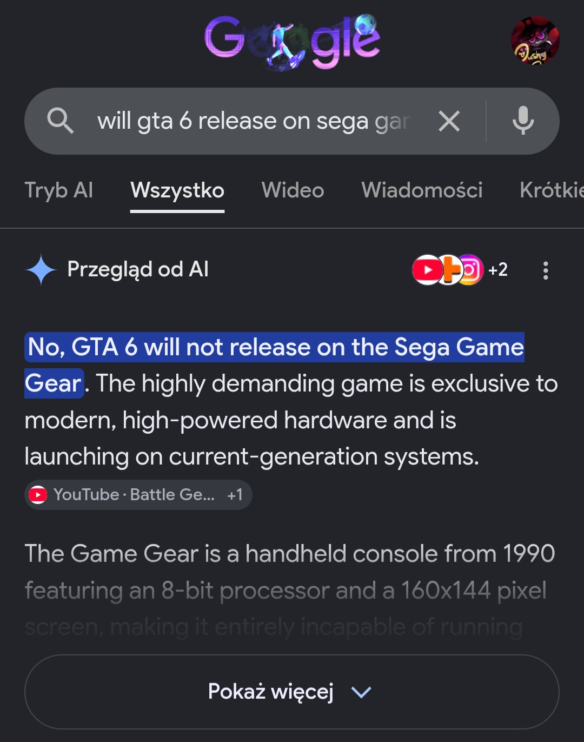The width and height of the screenshot is (584, 742).
Task: Switch to the Tryb AI tab
Action: tap(59, 190)
